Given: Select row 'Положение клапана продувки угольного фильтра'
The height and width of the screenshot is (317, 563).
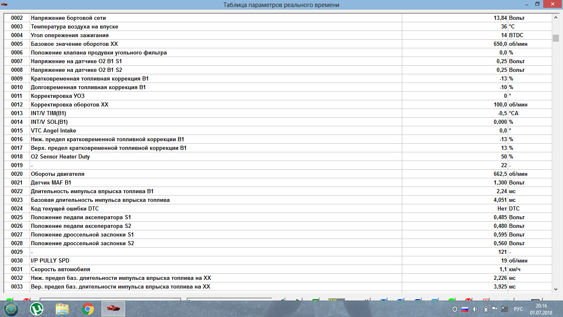Looking at the screenshot, I should [278, 53].
